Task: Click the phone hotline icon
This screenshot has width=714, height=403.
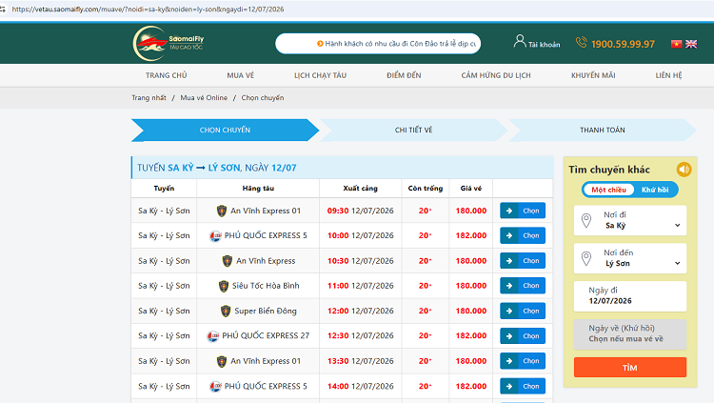Action: 581,43
